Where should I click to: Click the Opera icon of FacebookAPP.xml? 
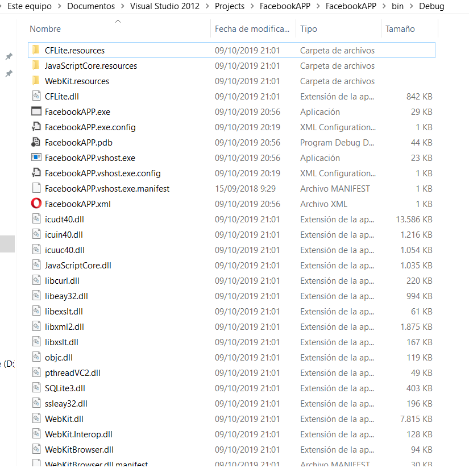click(36, 204)
